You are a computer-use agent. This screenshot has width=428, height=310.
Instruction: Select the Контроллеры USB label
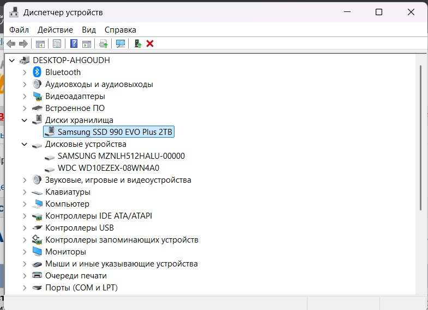(80, 228)
